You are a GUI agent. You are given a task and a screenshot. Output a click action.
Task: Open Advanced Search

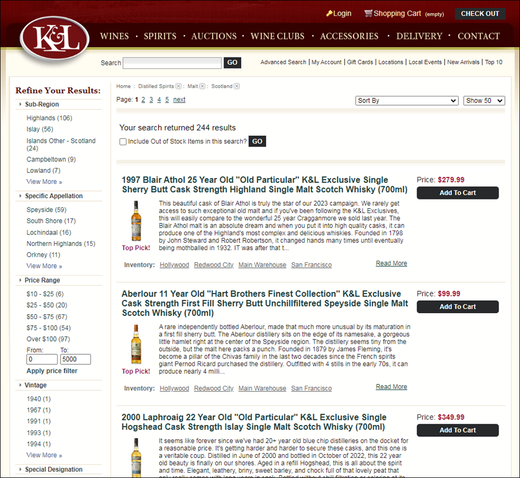point(283,62)
